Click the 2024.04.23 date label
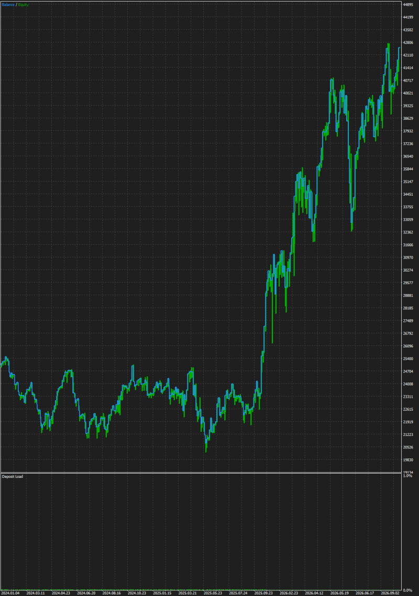The height and width of the screenshot is (596, 419). [61, 593]
